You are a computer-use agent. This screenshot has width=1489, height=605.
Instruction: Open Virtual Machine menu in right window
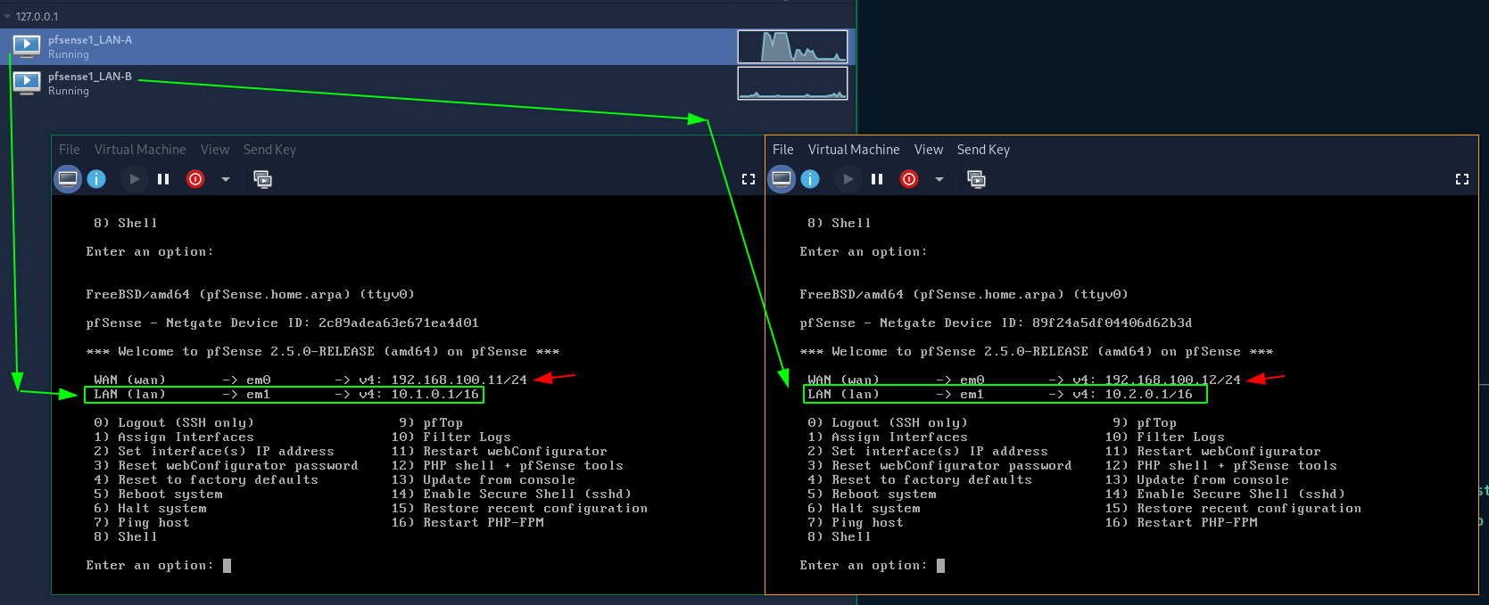pyautogui.click(x=854, y=150)
